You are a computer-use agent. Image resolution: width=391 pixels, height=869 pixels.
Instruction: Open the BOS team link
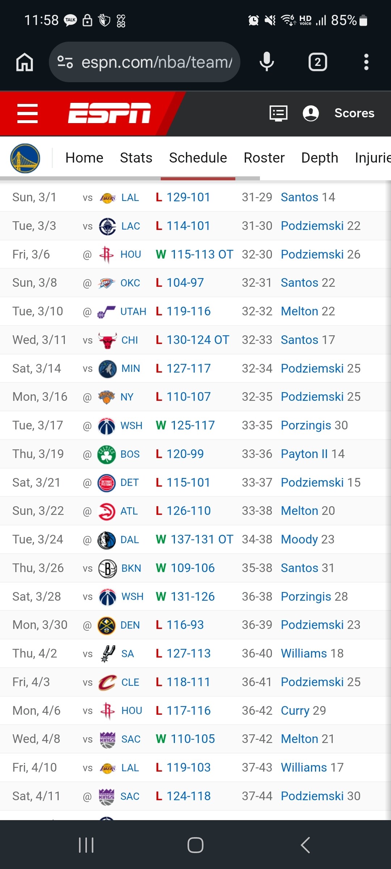click(x=130, y=454)
